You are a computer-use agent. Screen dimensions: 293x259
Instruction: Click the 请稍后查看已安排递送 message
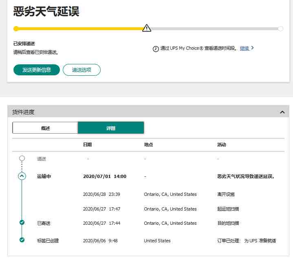pyautogui.click(x=36, y=52)
